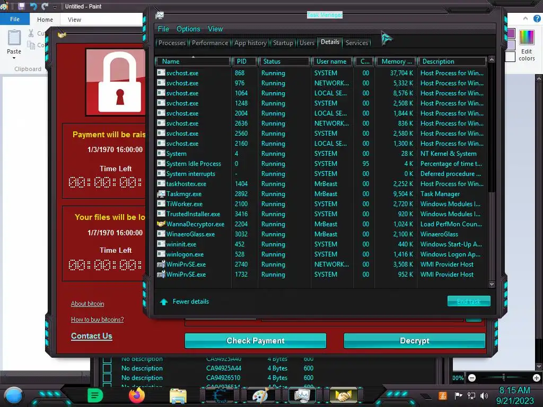Open the How to buy bitcoins link
Viewport: 543px width, 407px height.
click(x=98, y=320)
